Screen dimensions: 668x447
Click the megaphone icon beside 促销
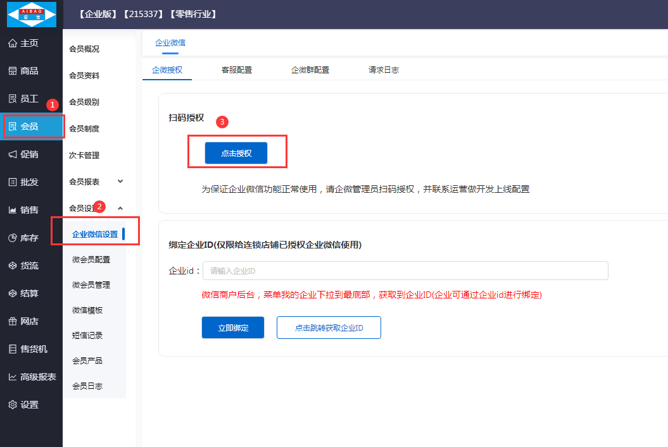13,154
